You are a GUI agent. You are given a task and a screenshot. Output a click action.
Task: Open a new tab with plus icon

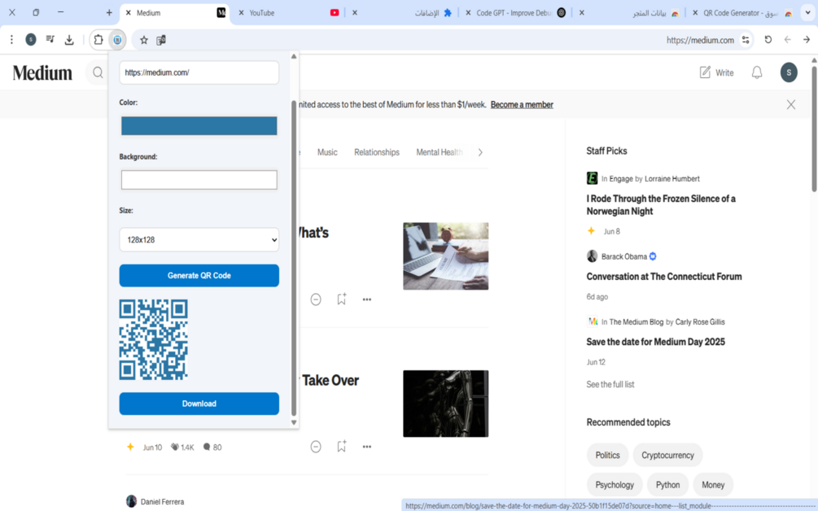pos(109,12)
